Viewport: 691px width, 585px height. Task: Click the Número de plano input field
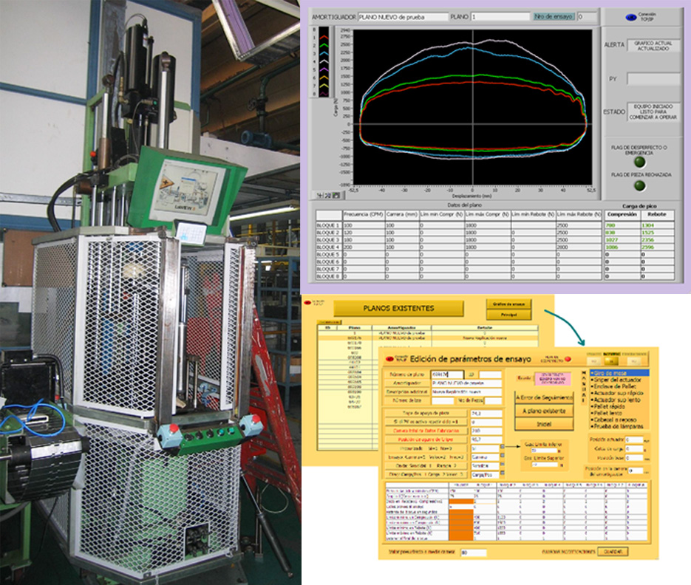[x=447, y=374]
